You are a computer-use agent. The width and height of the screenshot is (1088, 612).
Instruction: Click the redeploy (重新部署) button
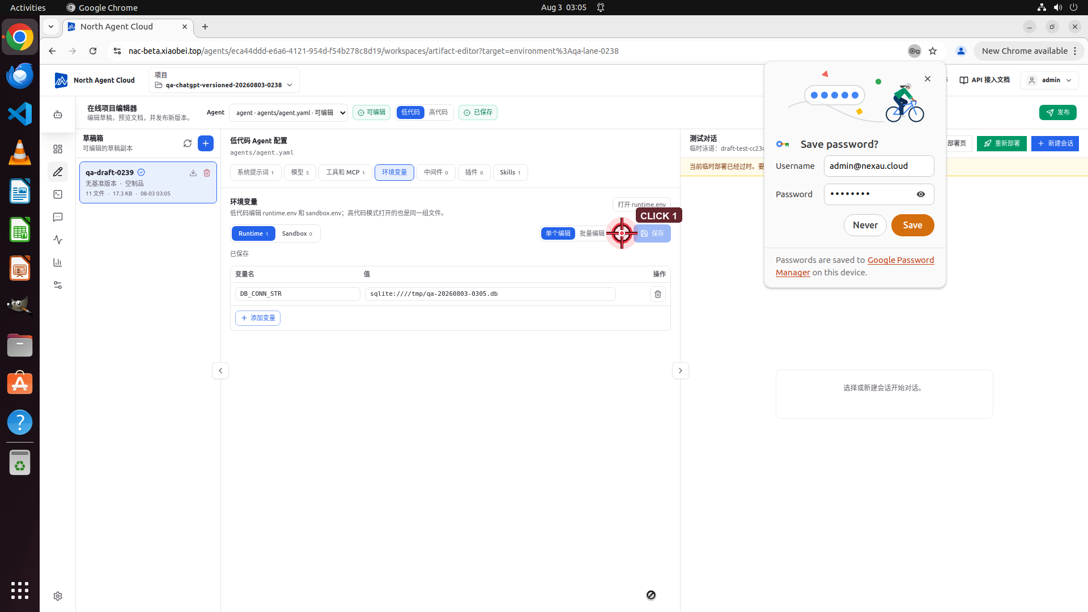click(x=1001, y=143)
